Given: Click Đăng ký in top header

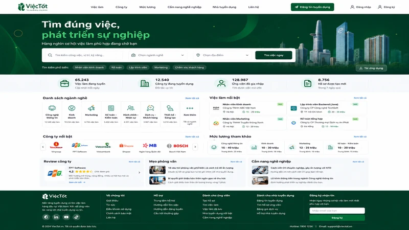Looking at the screenshot, I should click(x=387, y=7).
